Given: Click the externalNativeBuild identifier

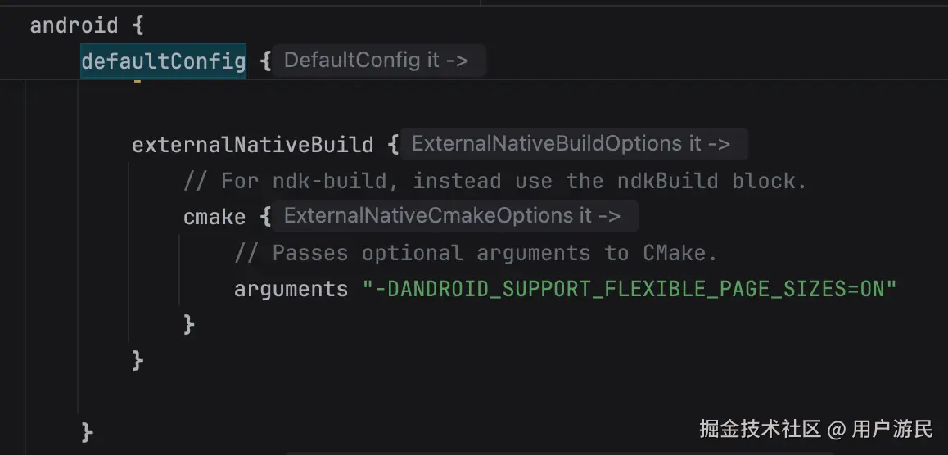Looking at the screenshot, I should [x=252, y=145].
